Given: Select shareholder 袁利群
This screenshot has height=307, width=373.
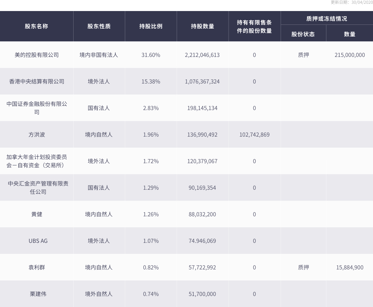Looking at the screenshot, I should coord(37,267).
